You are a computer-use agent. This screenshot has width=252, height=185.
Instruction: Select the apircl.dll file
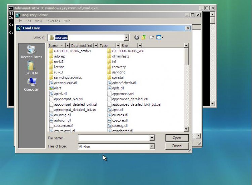[58, 94]
